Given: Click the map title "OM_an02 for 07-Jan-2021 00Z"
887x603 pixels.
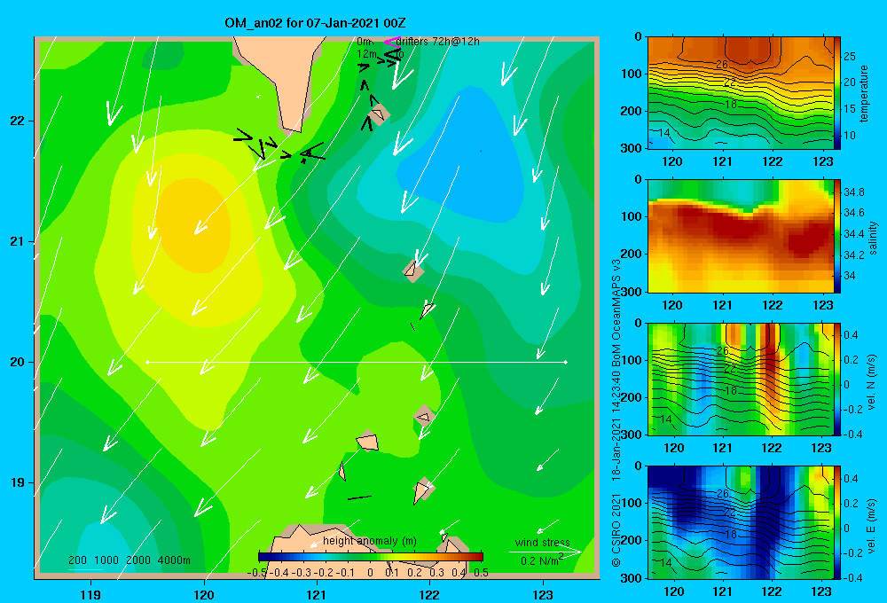Looking at the screenshot, I should 315,23.
